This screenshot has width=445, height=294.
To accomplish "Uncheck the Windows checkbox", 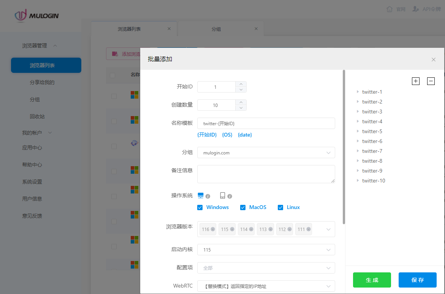I will coord(200,208).
